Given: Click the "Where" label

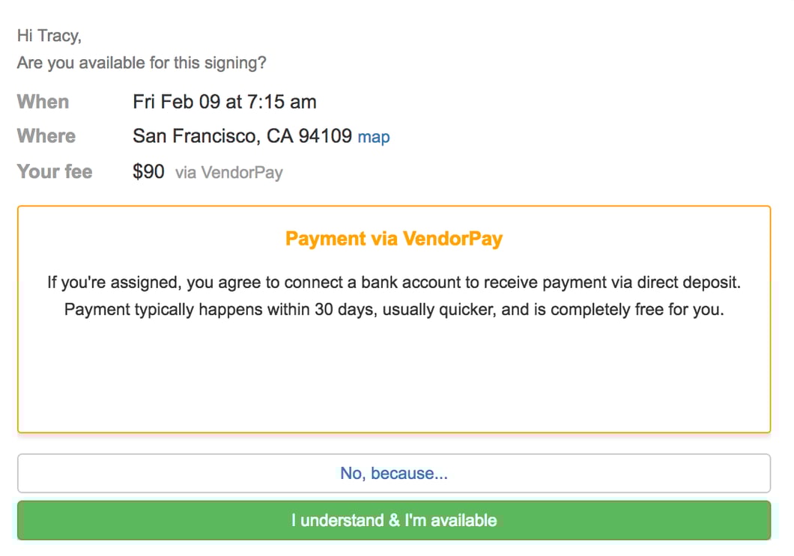Looking at the screenshot, I should click(x=46, y=136).
